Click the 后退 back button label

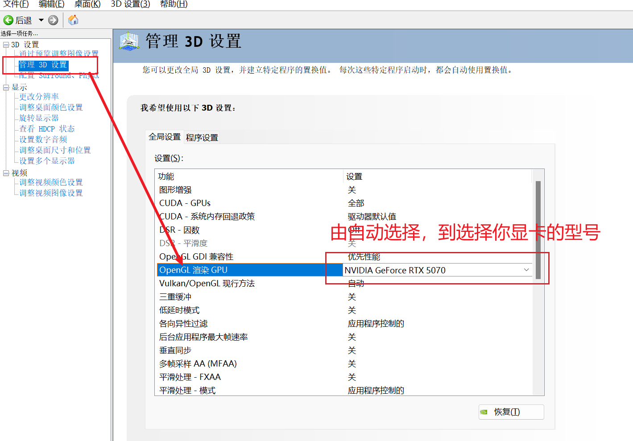coord(24,21)
